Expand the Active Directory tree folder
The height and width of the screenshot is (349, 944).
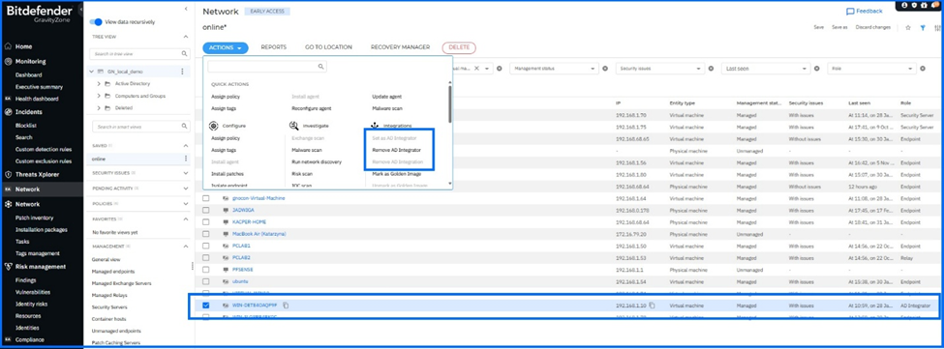click(99, 83)
